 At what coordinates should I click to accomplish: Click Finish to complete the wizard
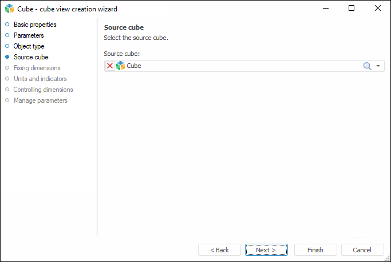315,250
